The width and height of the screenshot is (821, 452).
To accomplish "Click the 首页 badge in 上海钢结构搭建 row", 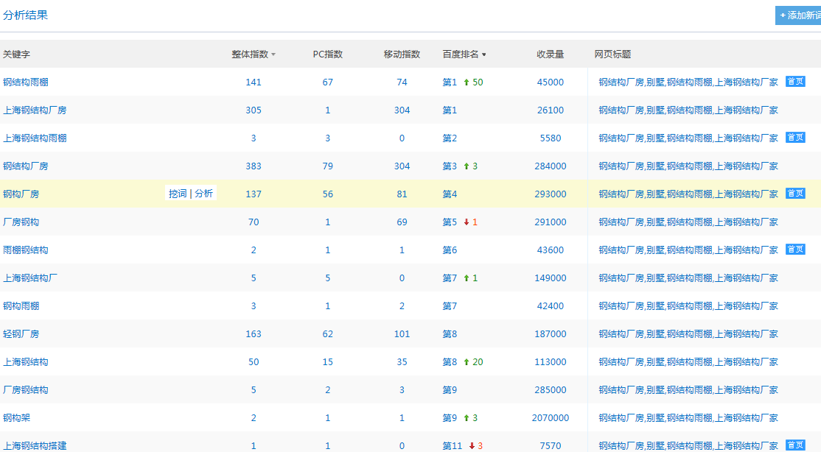I will point(794,445).
